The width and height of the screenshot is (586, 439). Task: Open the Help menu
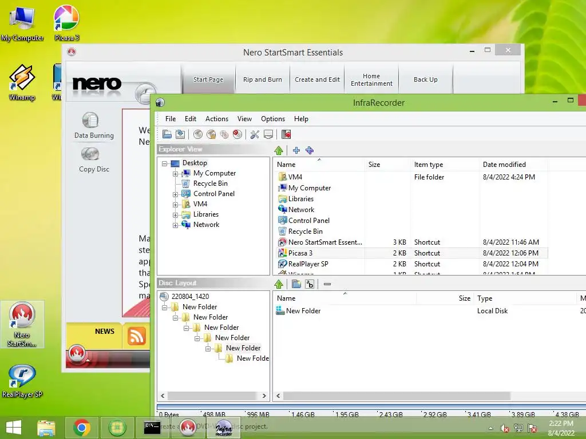pos(301,119)
